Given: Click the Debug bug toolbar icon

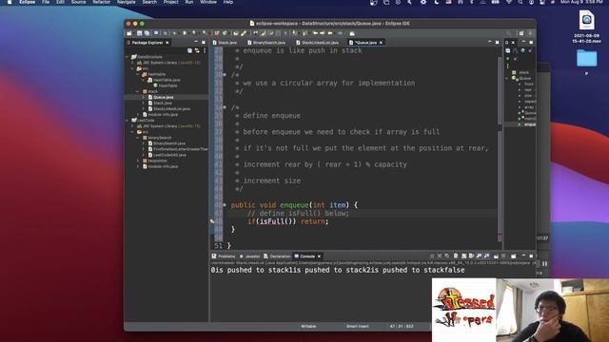Looking at the screenshot, I should [x=174, y=33].
